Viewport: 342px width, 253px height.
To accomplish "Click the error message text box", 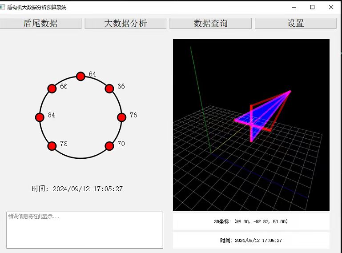I will [85, 230].
